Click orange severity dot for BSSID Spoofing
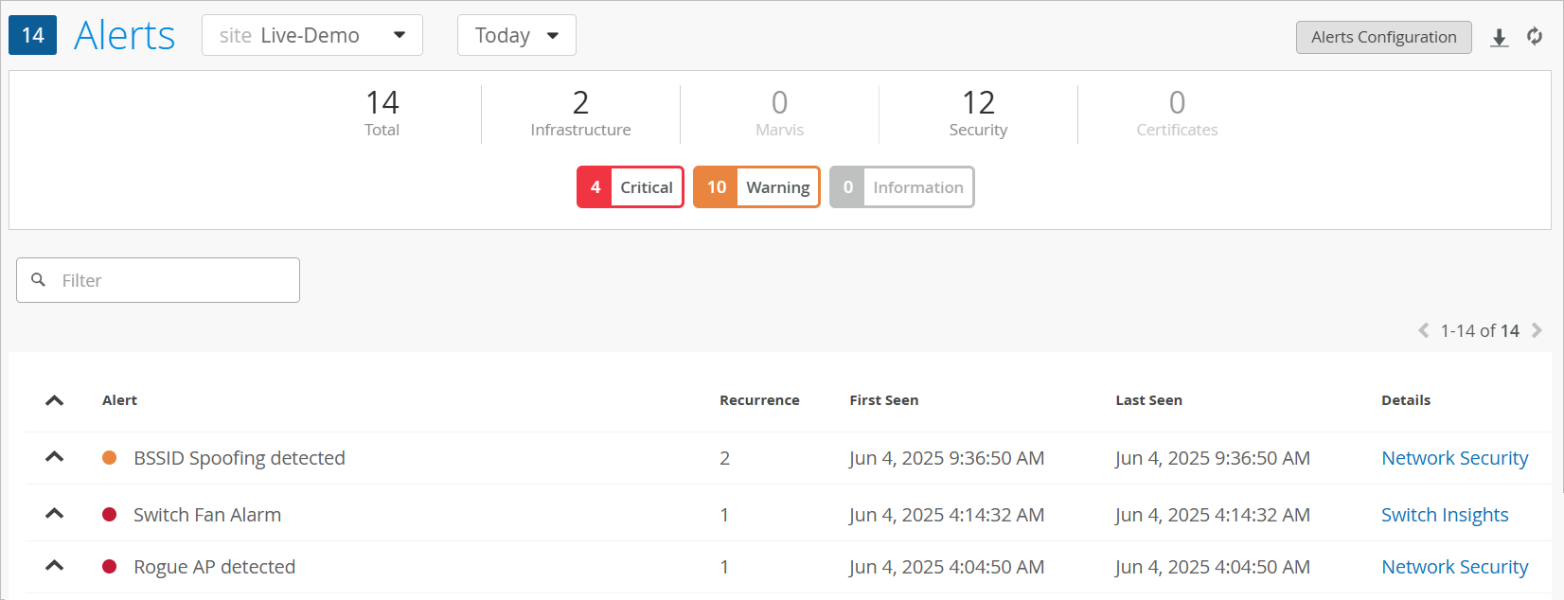This screenshot has height=600, width=1564. click(x=110, y=458)
